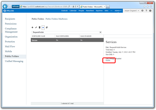Open the Services subfolder link
Viewport: 156px width, 110px height.
(35, 40)
